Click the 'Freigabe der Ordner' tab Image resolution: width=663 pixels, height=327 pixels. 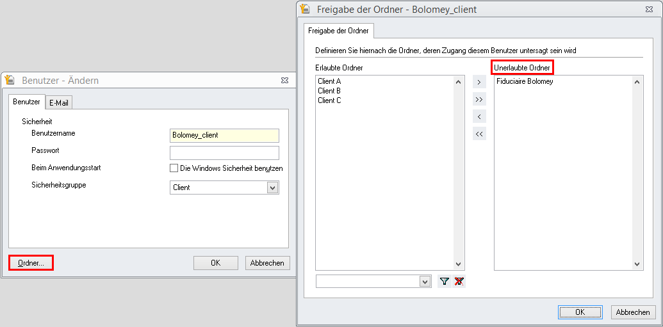click(338, 31)
